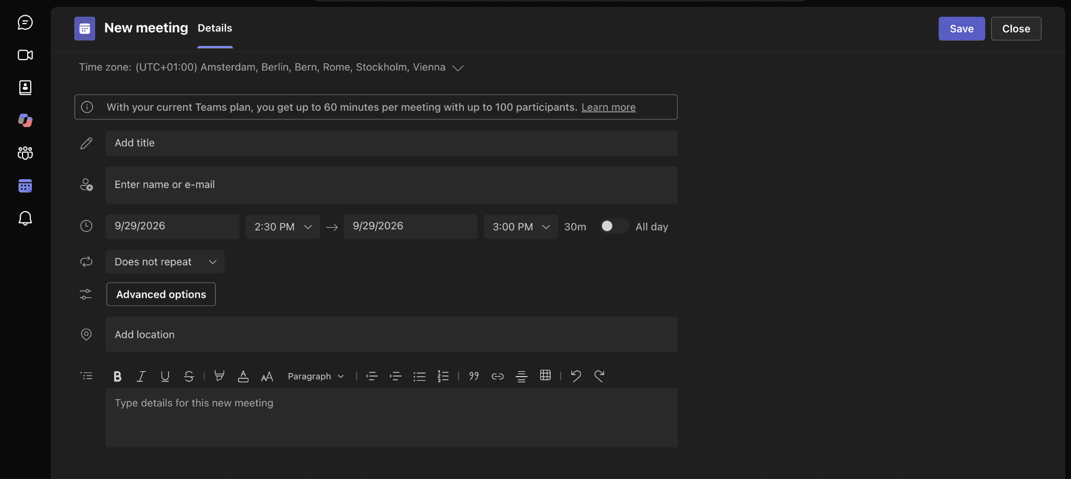Enable the All day toggle
This screenshot has height=479, width=1071.
614,226
